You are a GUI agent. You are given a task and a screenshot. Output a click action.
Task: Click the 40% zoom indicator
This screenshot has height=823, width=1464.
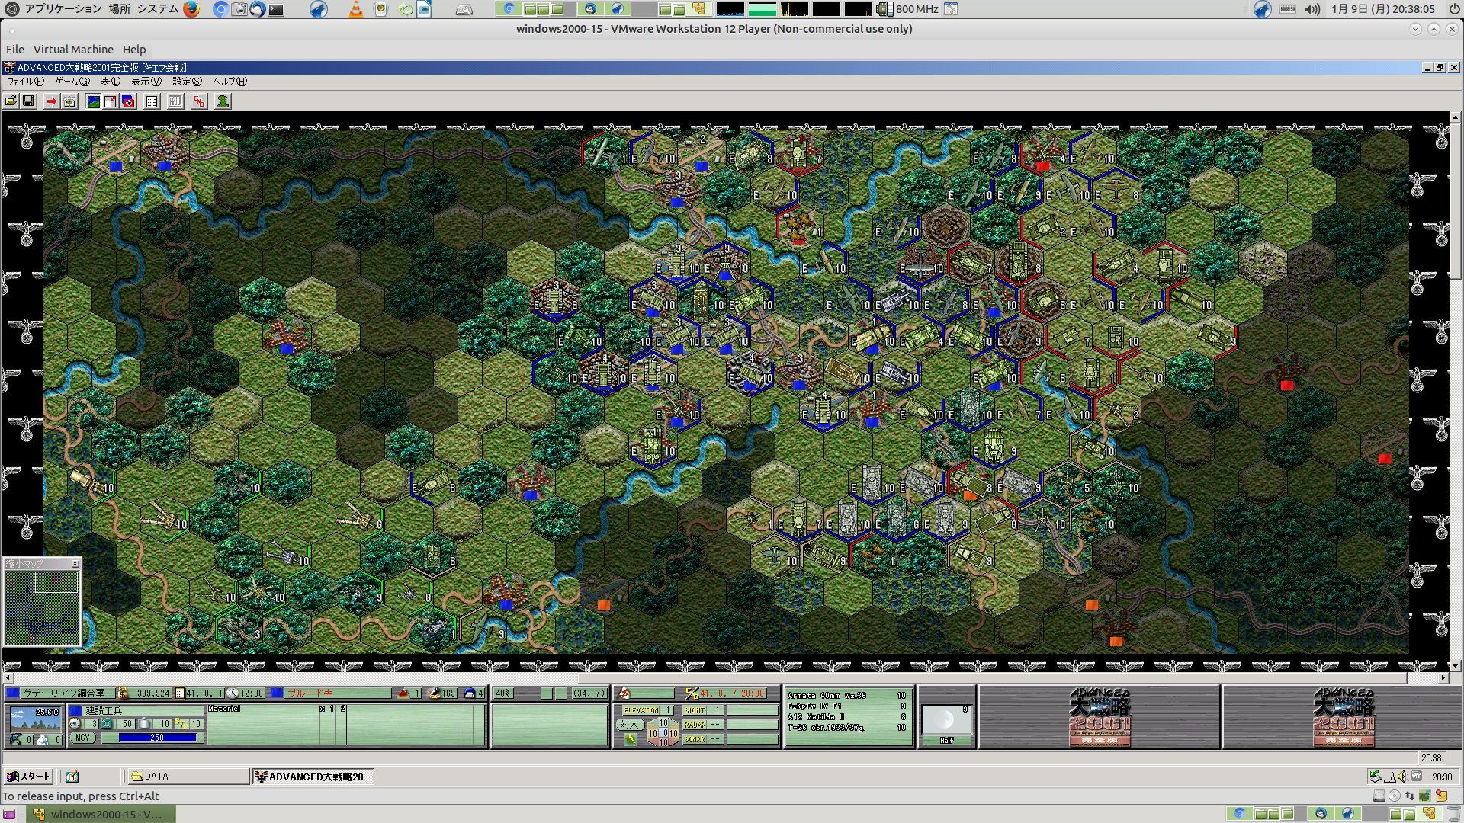click(503, 693)
